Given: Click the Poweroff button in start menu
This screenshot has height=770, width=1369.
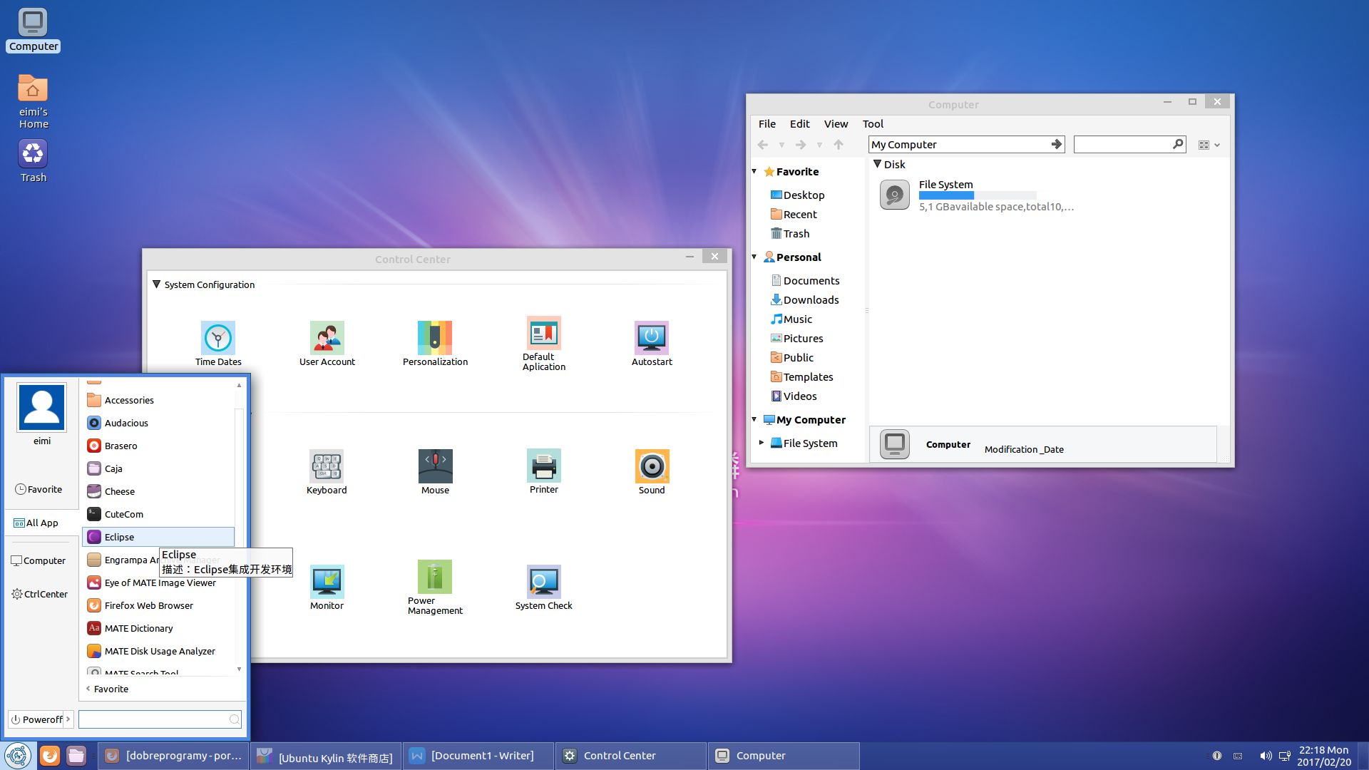Looking at the screenshot, I should coord(41,719).
